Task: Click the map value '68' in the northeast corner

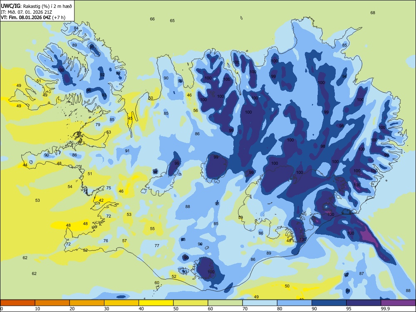Action: point(373,13)
